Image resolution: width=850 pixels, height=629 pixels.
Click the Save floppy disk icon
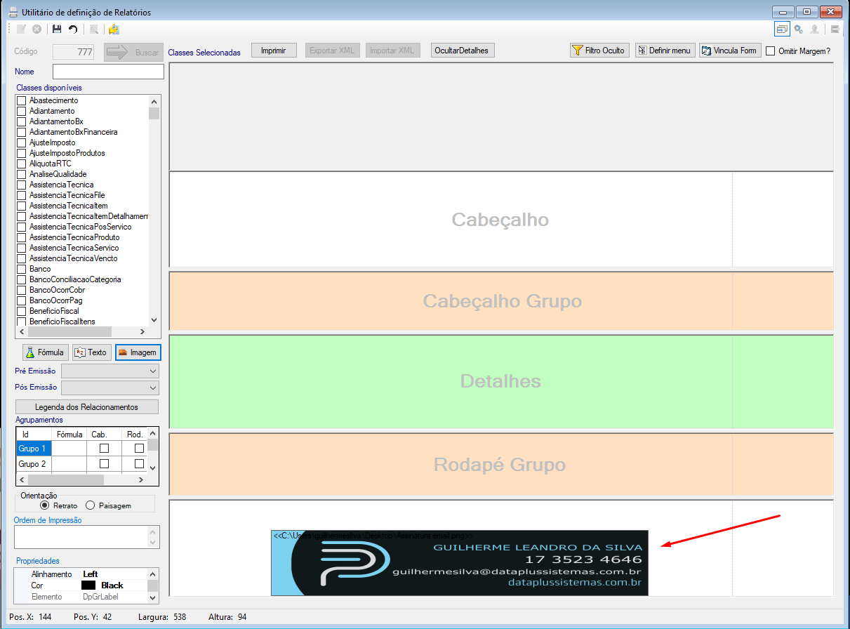click(x=57, y=29)
